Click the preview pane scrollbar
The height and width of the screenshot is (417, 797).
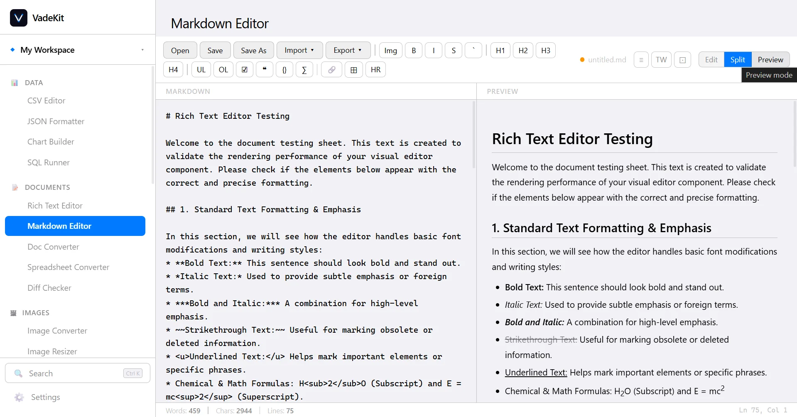click(x=795, y=134)
